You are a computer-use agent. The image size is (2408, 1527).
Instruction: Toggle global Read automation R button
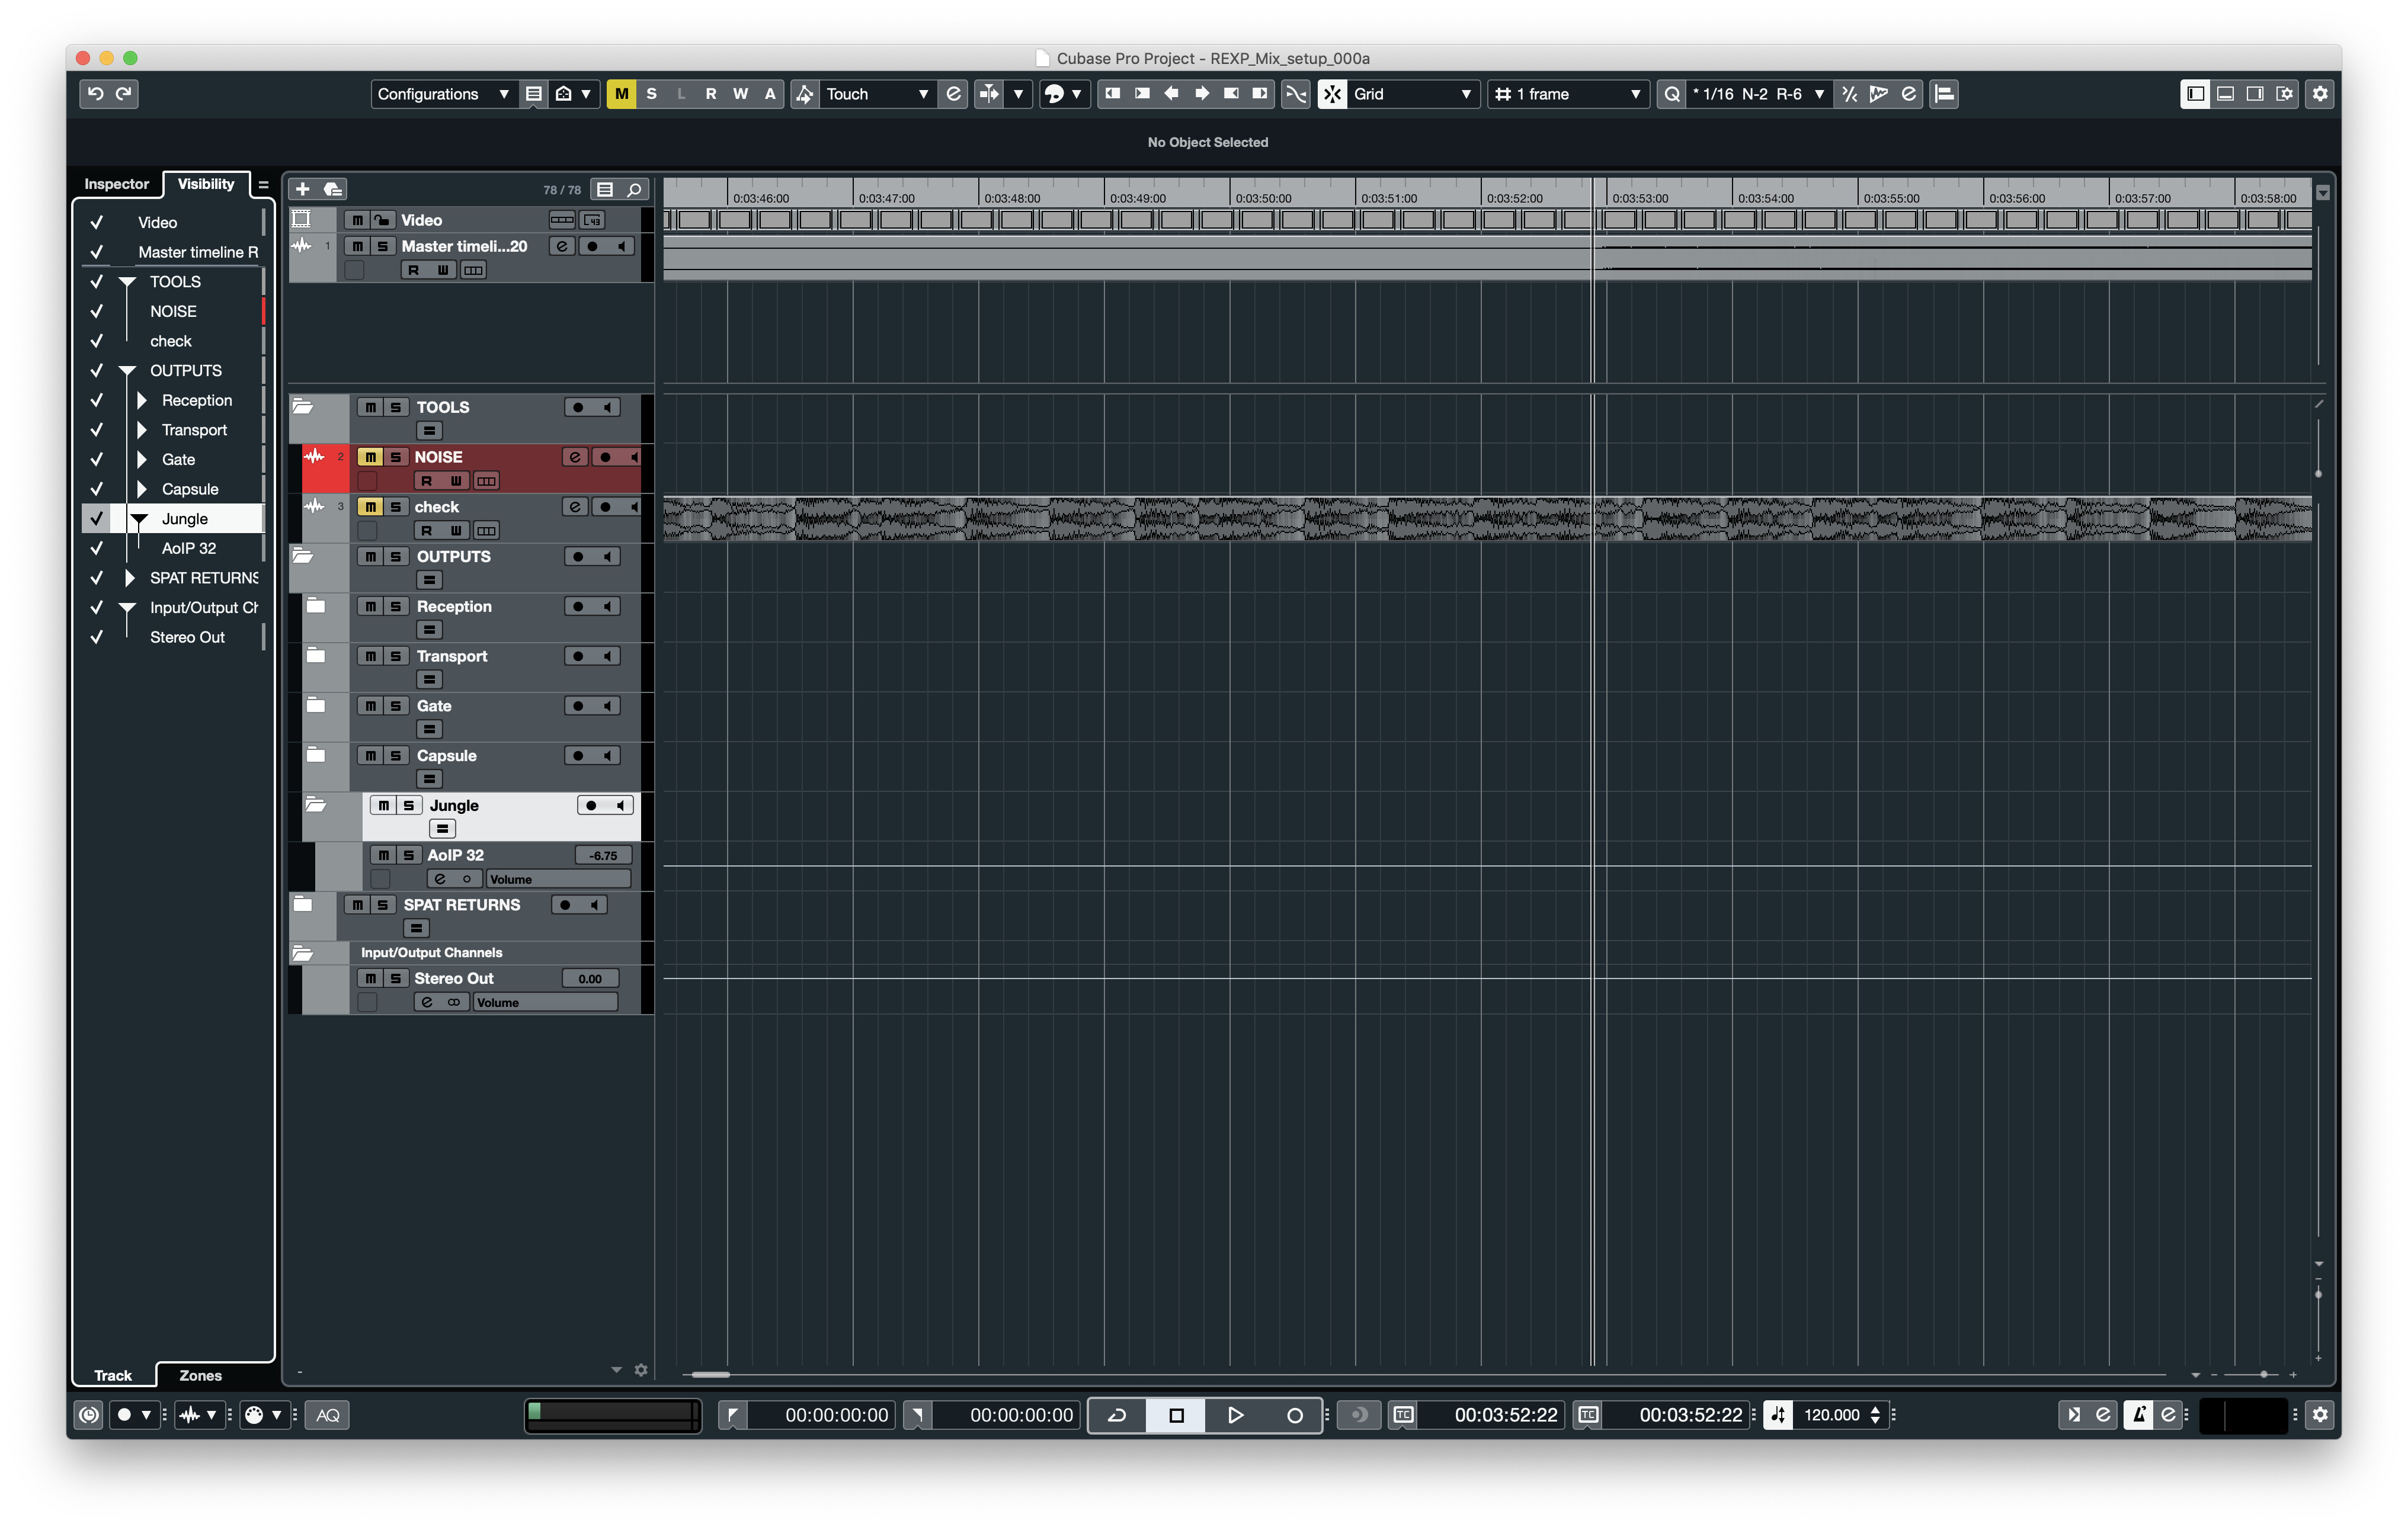pos(710,94)
